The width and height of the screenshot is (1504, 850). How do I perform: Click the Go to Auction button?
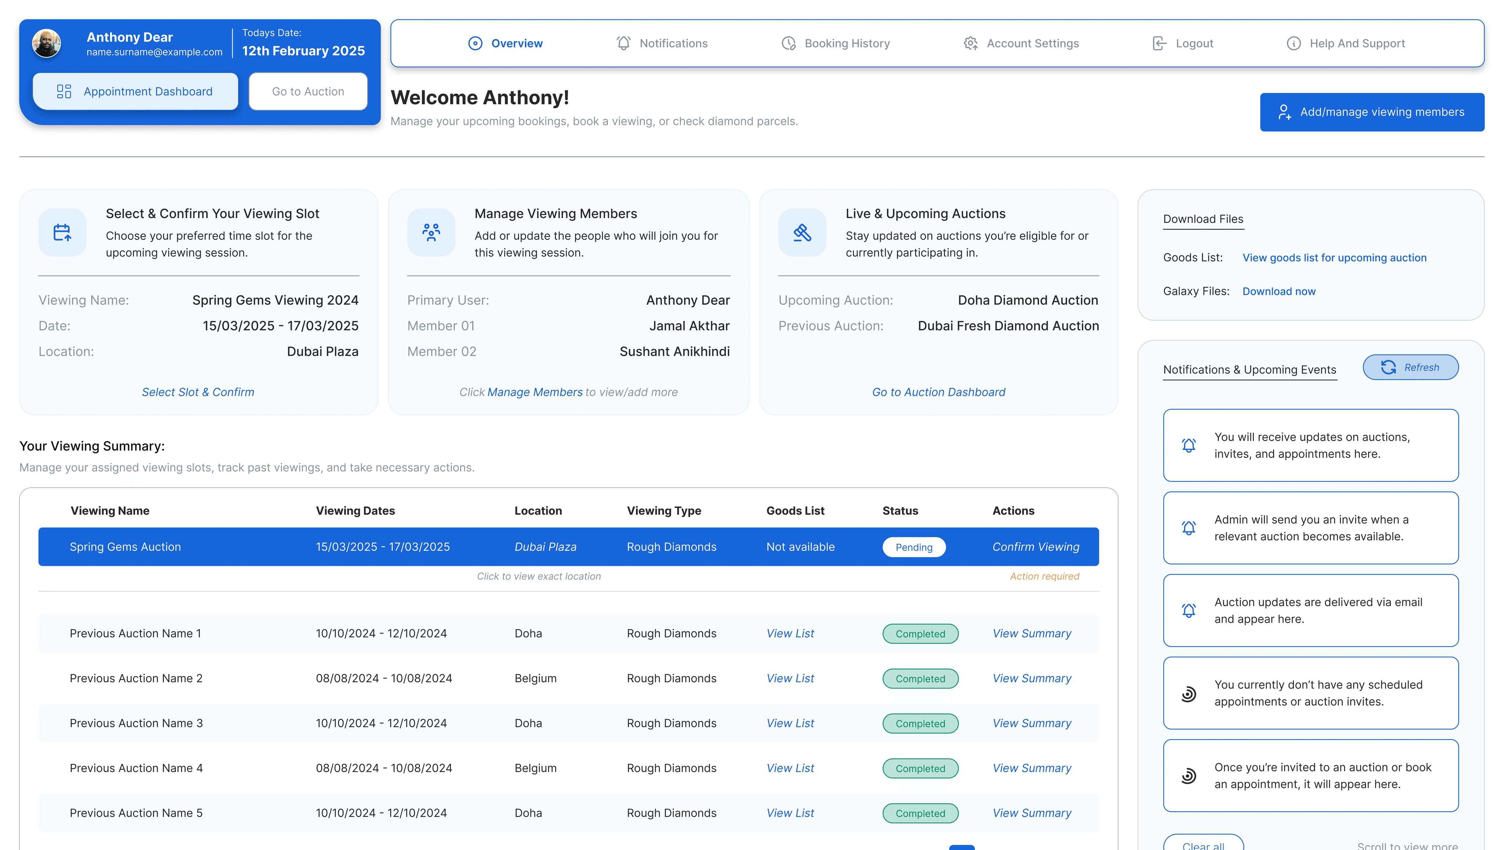(308, 92)
